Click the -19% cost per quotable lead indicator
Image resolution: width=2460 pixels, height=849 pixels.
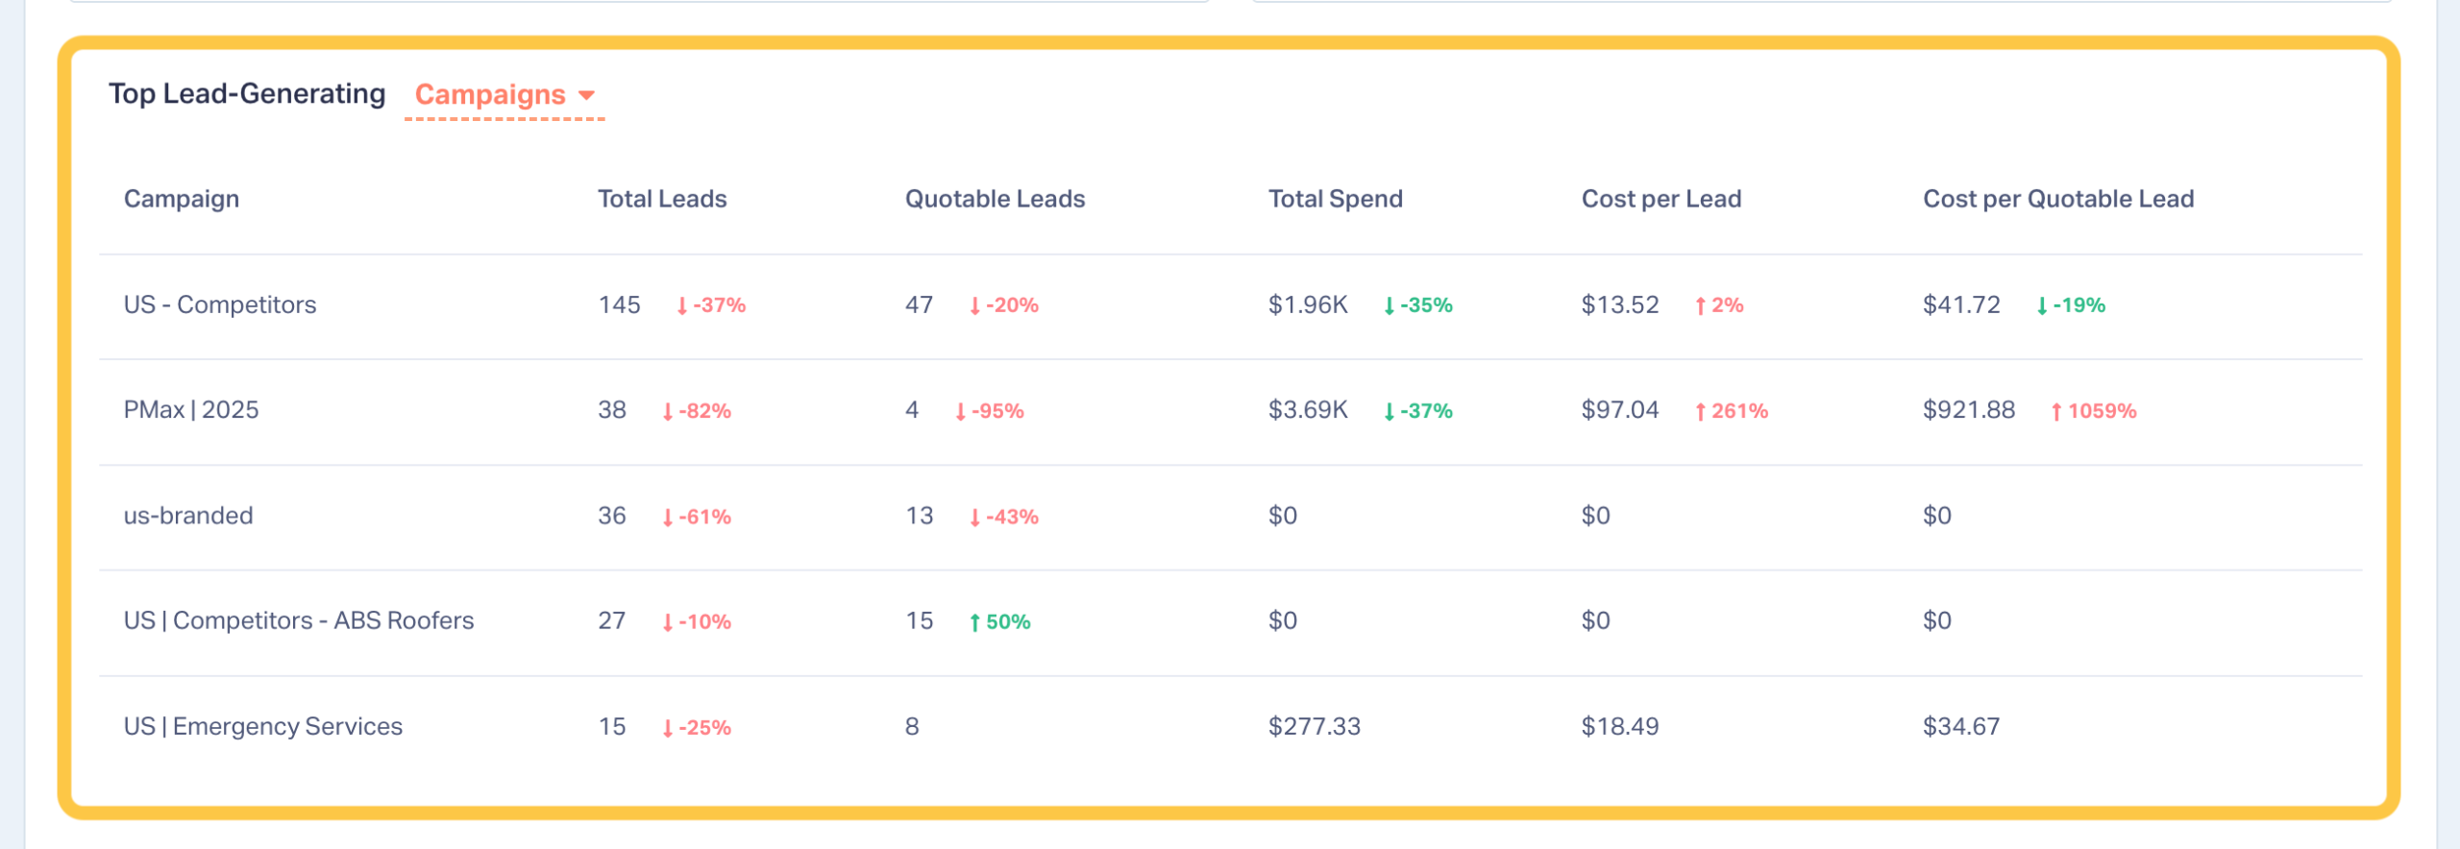(2071, 305)
